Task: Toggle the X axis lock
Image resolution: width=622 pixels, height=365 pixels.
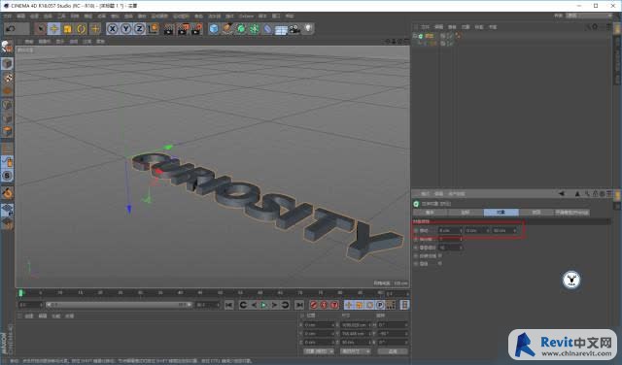Action: click(x=113, y=28)
